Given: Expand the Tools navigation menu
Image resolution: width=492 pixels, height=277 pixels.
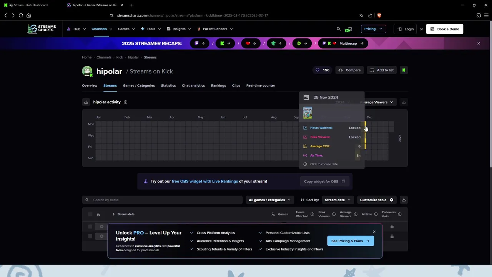Looking at the screenshot, I should [151, 29].
